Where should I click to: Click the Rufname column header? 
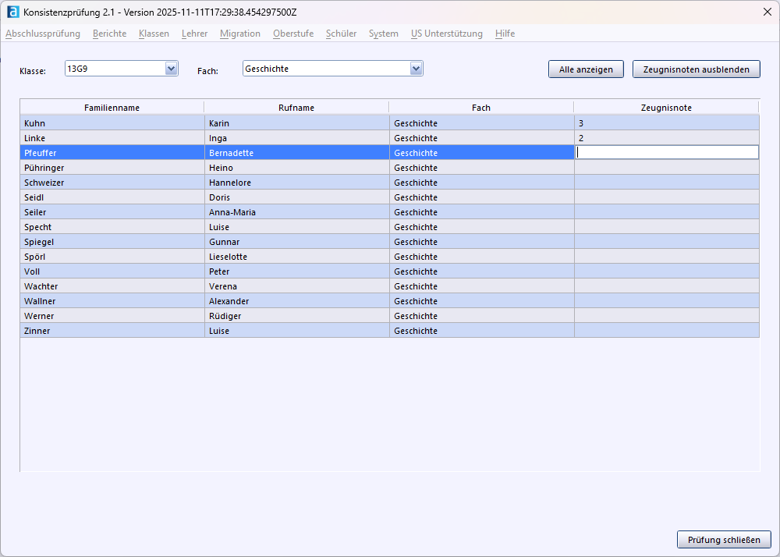[x=296, y=108]
